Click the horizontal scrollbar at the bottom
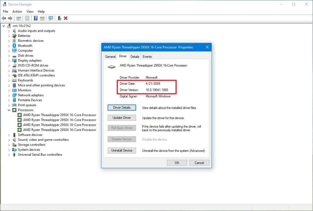This screenshot has width=313, height=211. coord(122,207)
